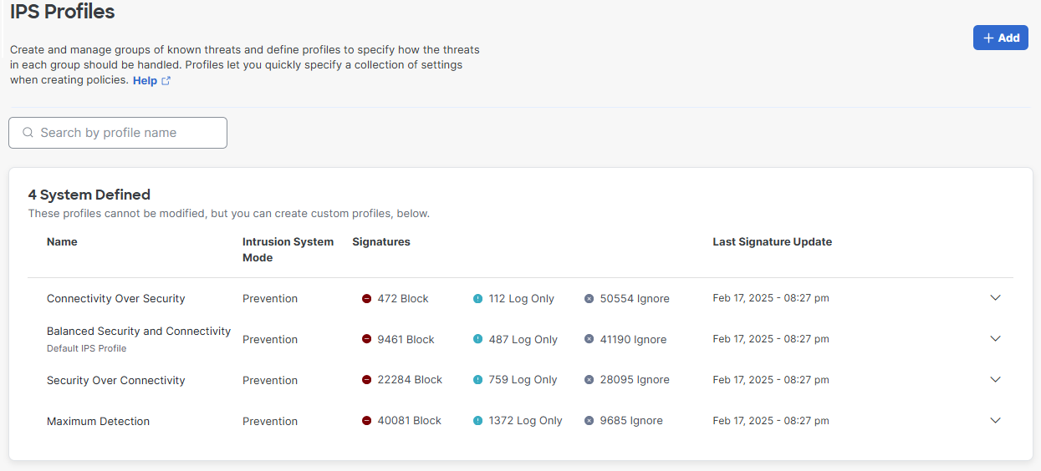Select the Maximum Detection profile name
This screenshot has width=1041, height=471.
[98, 422]
